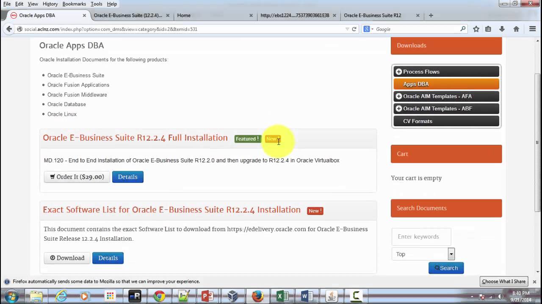Screen dimensions: 542x304
Task: Open the History menu
Action: pos(50,4)
